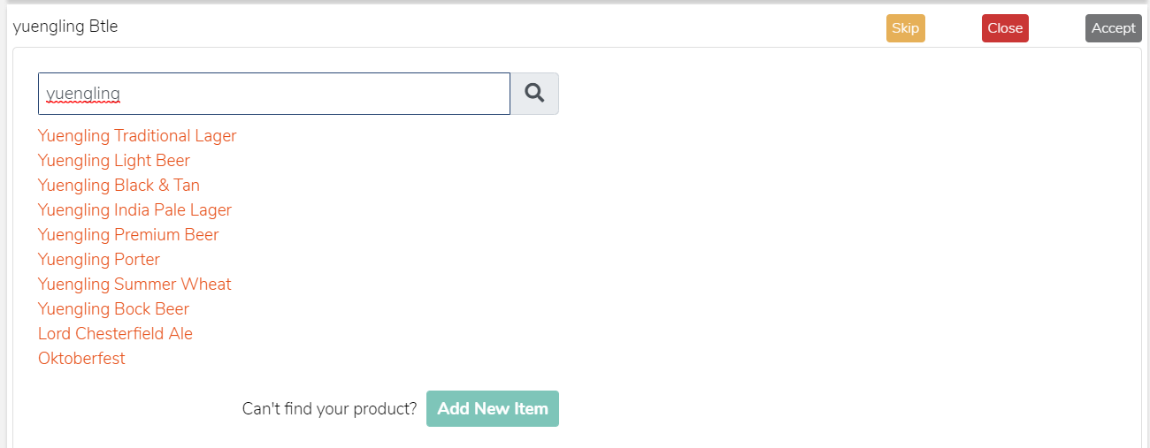Image resolution: width=1150 pixels, height=448 pixels.
Task: Click the Add New Item button
Action: coord(493,408)
